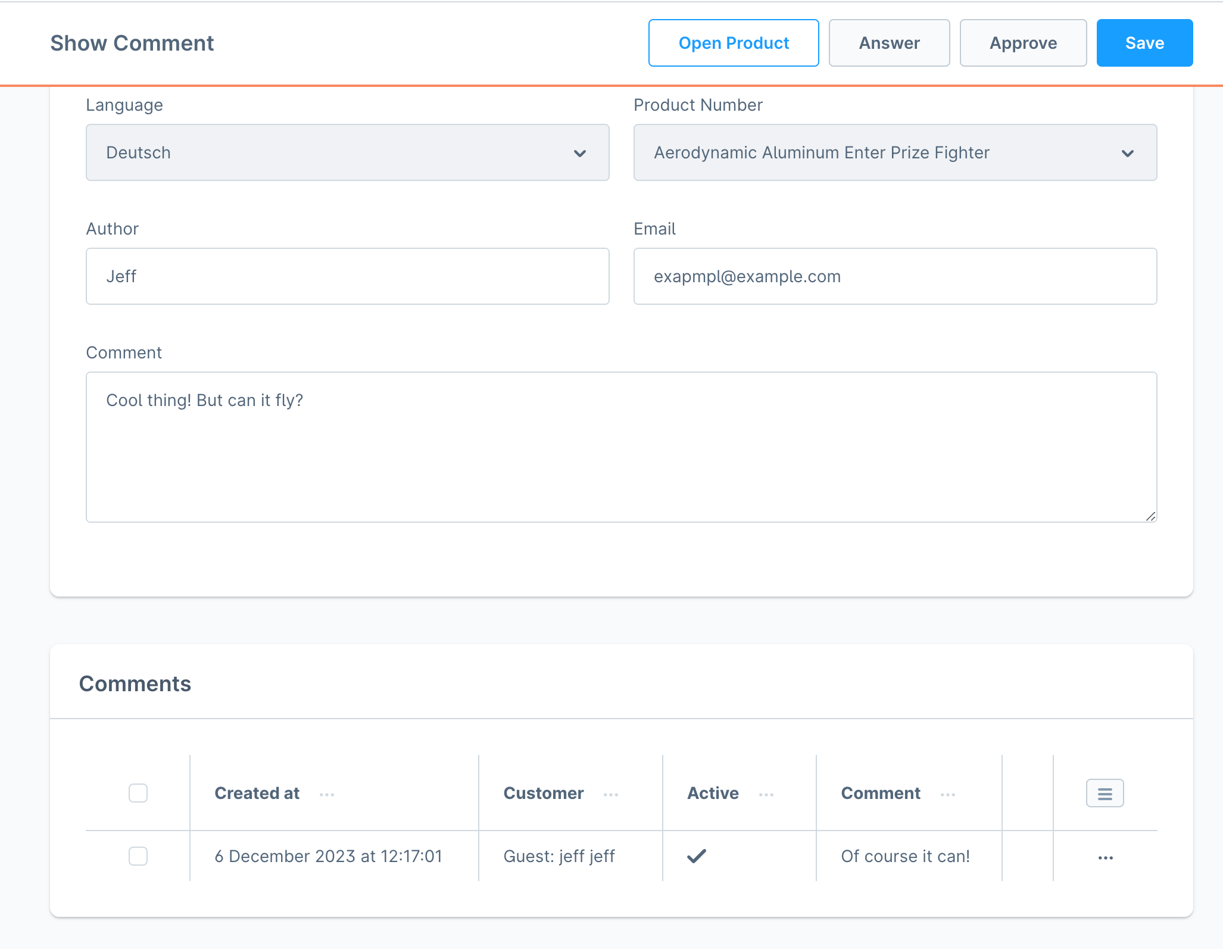Click the Save button
The image size is (1223, 949).
[x=1144, y=43]
